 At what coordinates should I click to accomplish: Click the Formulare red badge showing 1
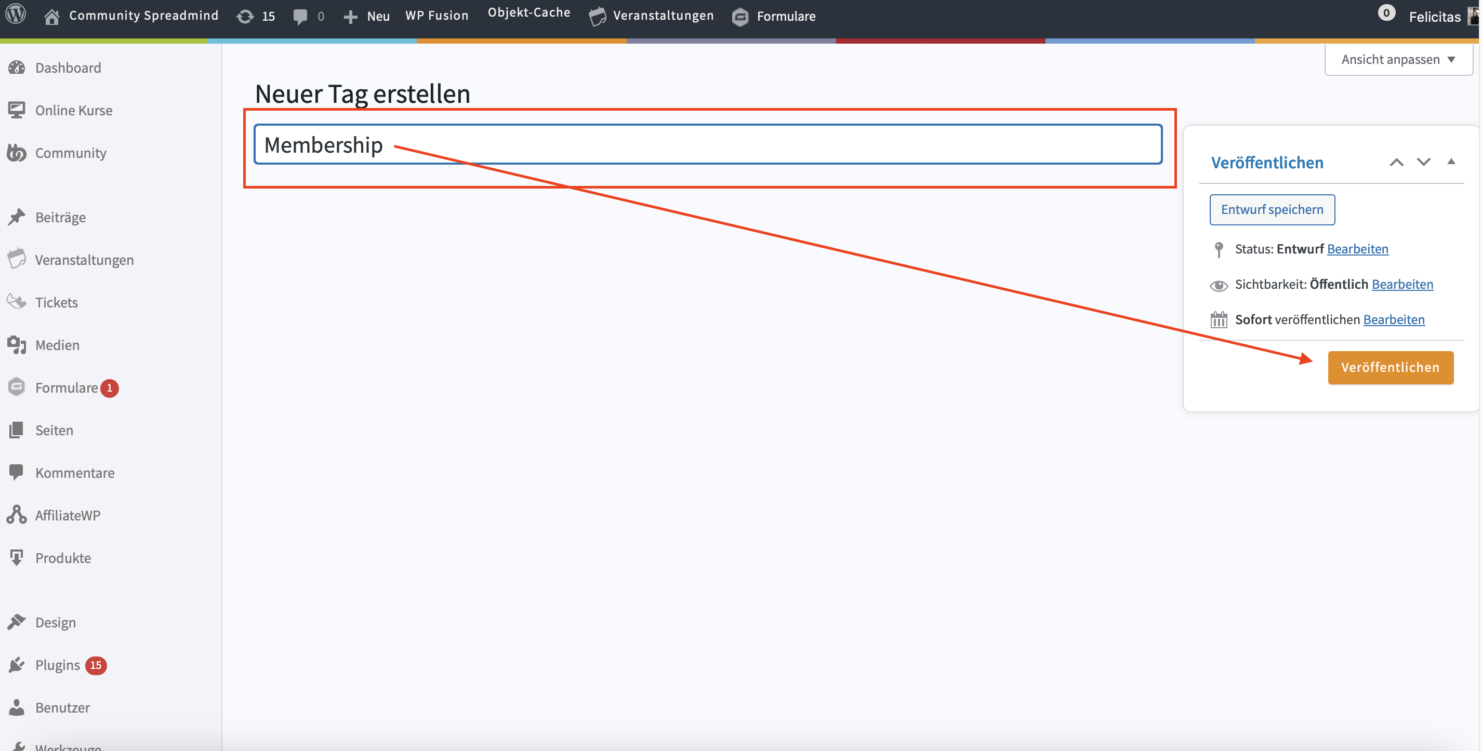[x=109, y=387]
